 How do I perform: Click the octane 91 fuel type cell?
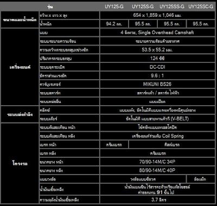click(x=157, y=190)
